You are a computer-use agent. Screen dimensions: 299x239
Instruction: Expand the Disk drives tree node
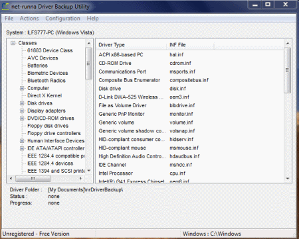(22, 103)
